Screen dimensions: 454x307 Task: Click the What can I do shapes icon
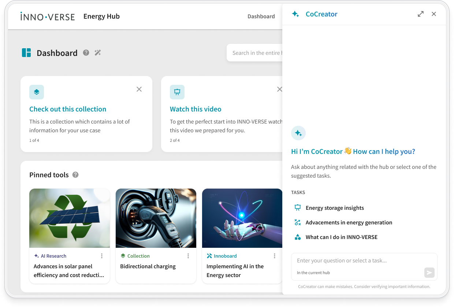click(x=298, y=237)
